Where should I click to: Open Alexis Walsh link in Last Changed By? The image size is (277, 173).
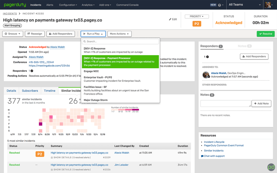122,153
